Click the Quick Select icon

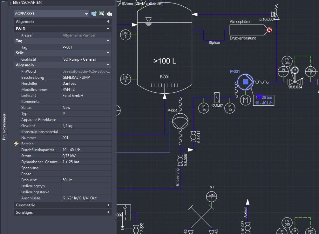109,14
